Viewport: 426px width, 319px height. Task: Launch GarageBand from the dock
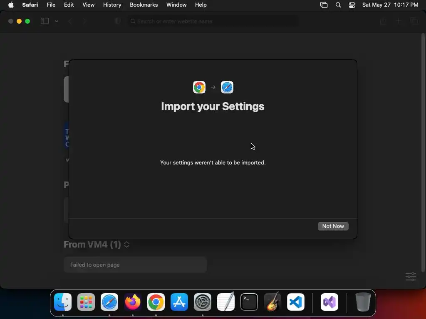point(272,302)
